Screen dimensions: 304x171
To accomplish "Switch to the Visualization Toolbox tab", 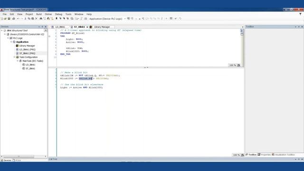I will pos(284,155).
